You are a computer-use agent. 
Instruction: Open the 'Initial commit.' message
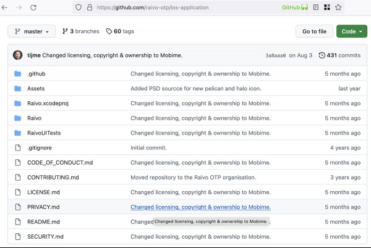click(x=148, y=147)
